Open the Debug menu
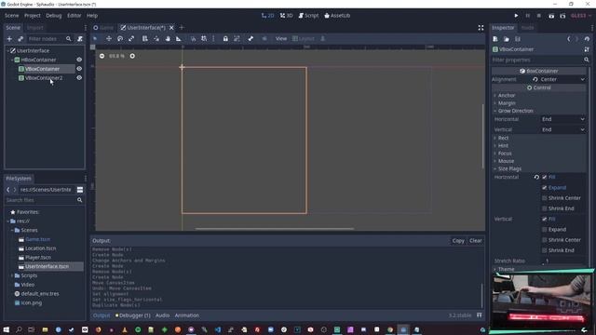596x335 pixels. [x=54, y=16]
